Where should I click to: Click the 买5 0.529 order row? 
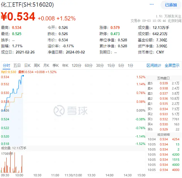tap(163, 129)
